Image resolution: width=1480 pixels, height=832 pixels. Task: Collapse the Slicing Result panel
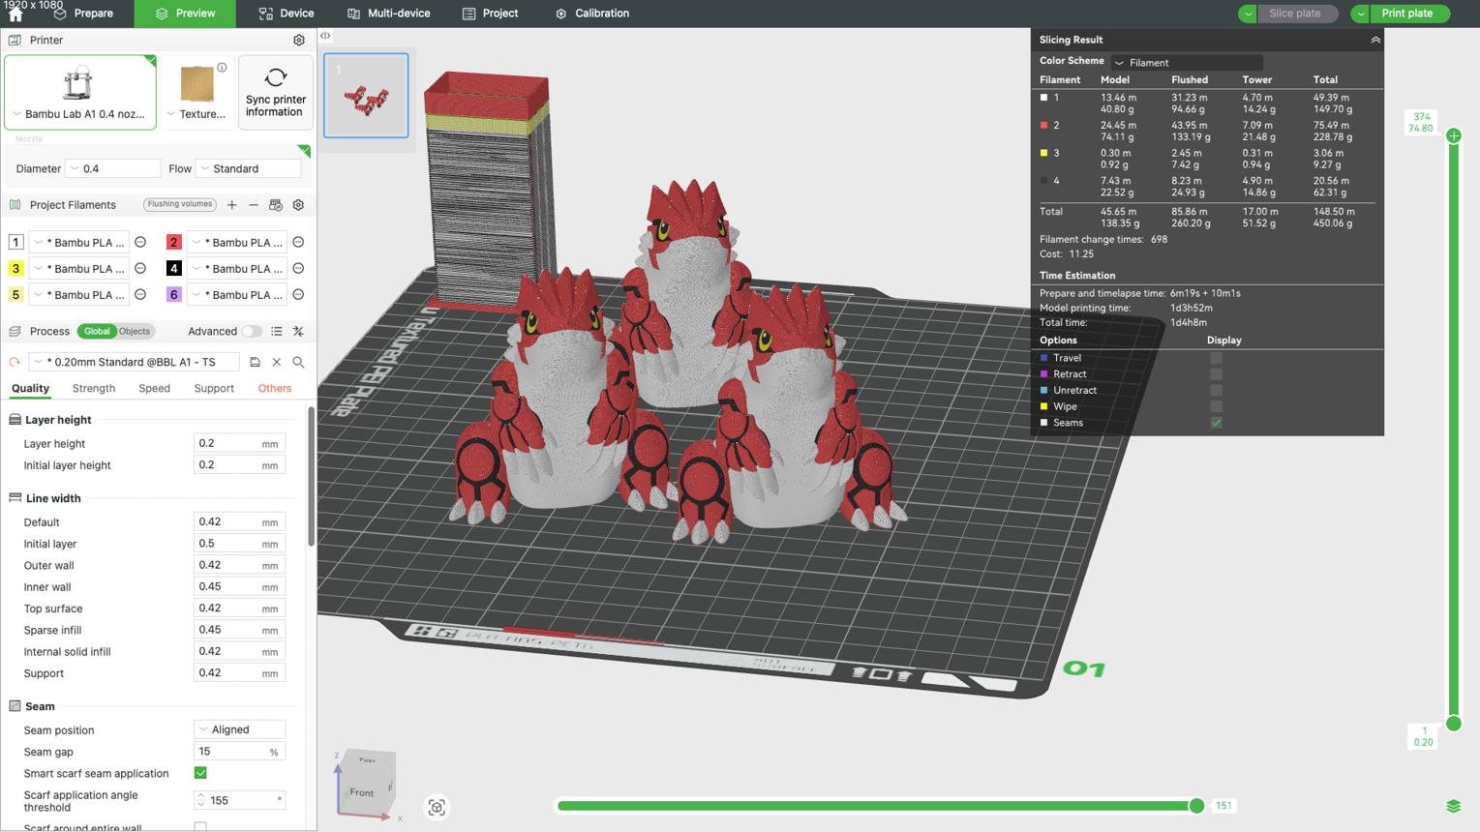click(x=1374, y=40)
